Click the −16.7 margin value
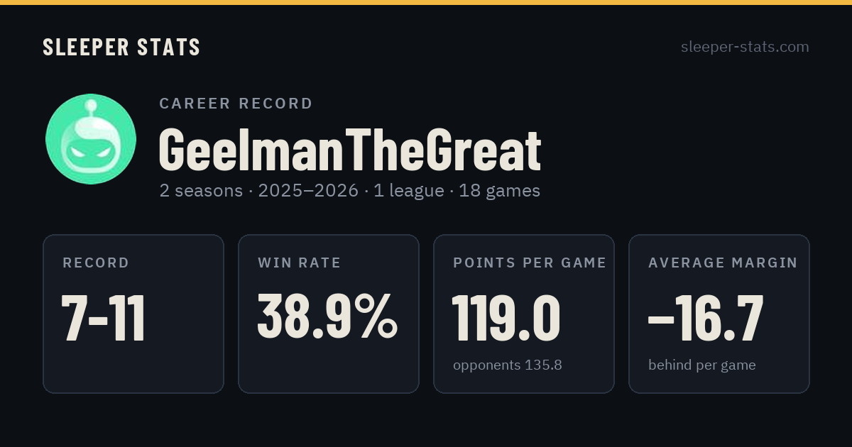 pyautogui.click(x=706, y=317)
